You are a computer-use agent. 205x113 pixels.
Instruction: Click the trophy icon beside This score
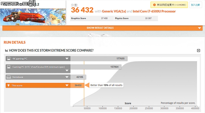coord(9,85)
